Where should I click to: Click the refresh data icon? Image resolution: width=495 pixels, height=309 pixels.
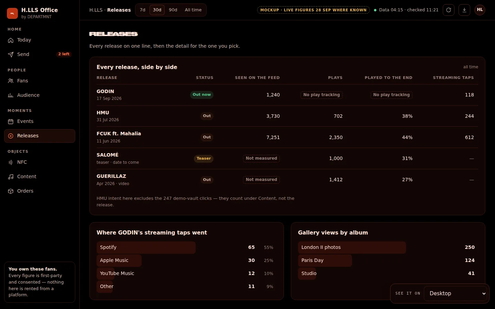449,10
